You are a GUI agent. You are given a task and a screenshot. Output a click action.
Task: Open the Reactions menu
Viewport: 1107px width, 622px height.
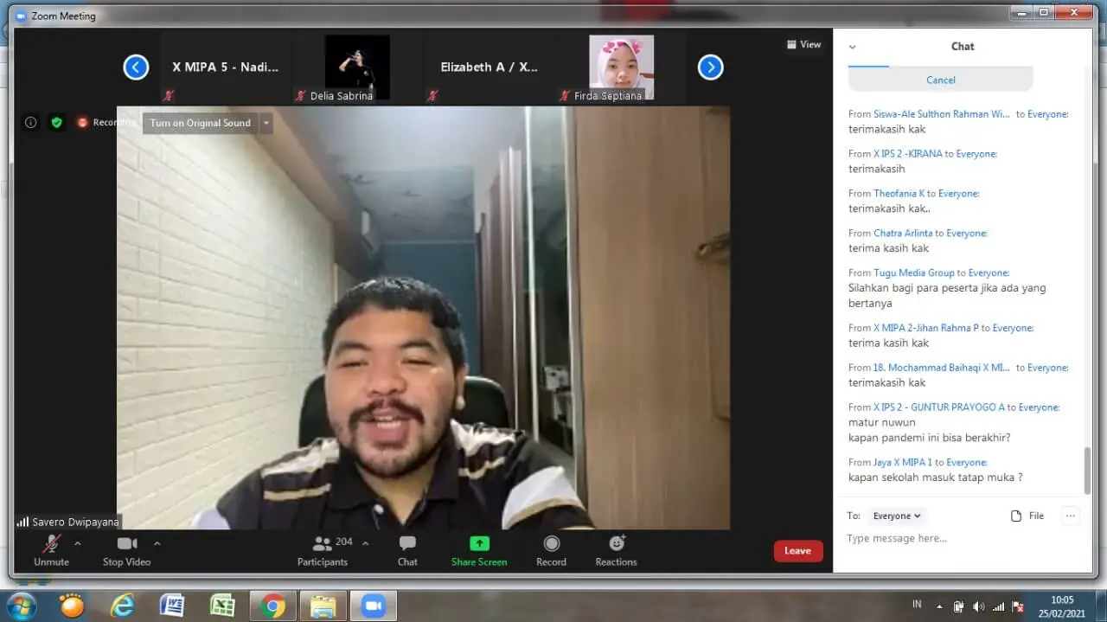[616, 550]
